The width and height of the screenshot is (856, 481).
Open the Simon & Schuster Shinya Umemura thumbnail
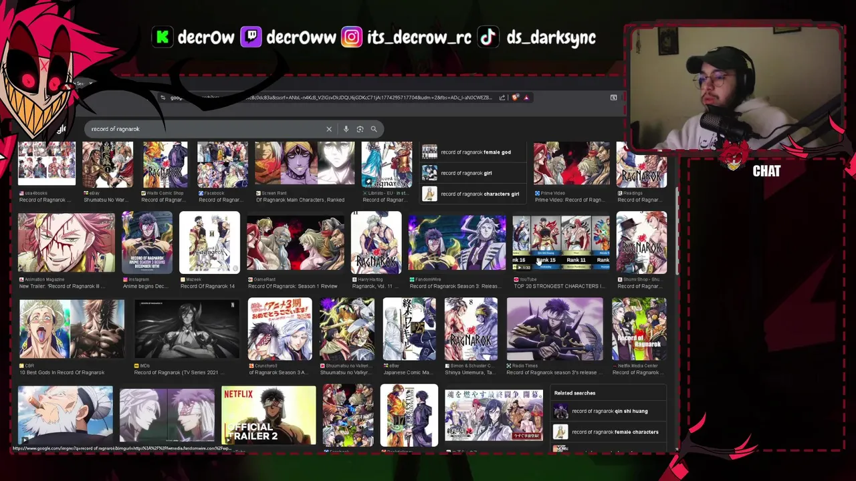point(471,329)
